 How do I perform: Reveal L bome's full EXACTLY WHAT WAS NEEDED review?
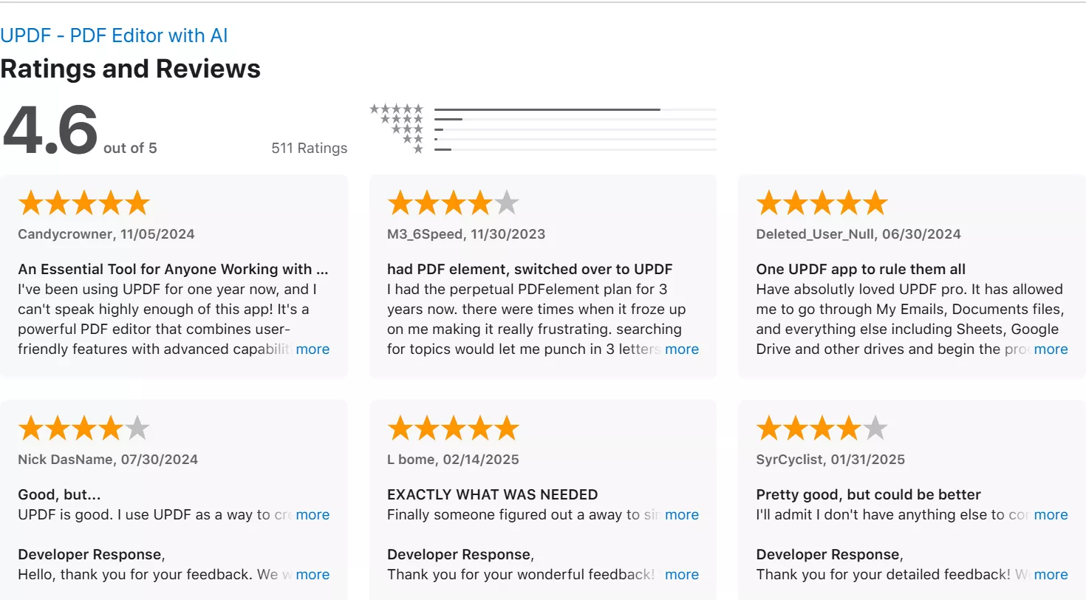point(682,514)
